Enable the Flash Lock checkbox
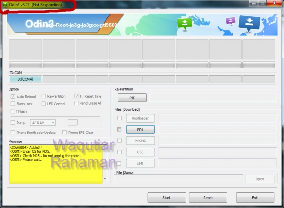Image resolution: width=284 pixels, height=208 pixels. (13, 104)
